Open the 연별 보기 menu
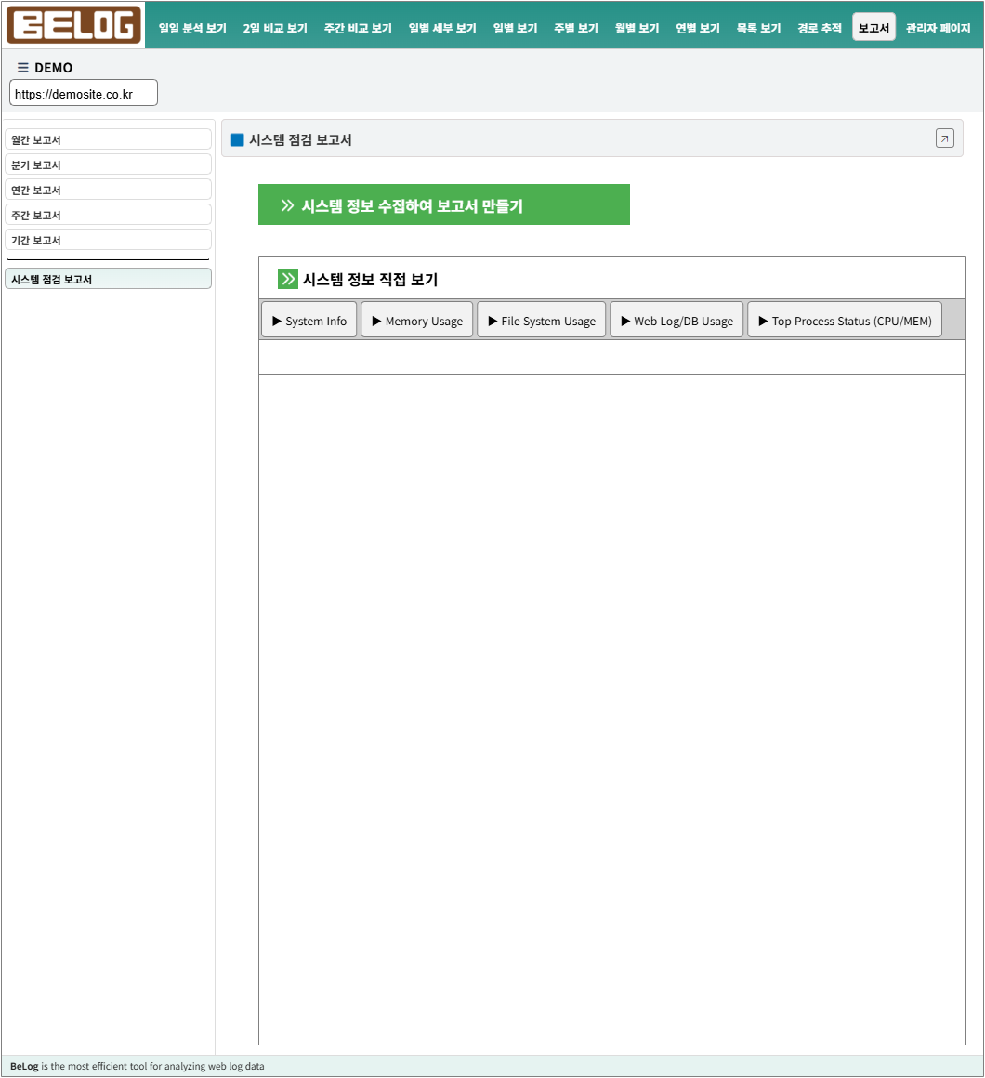 (x=698, y=28)
